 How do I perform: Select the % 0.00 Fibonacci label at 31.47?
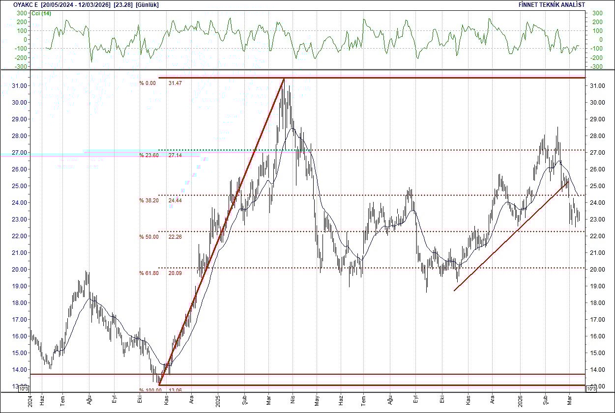click(147, 83)
